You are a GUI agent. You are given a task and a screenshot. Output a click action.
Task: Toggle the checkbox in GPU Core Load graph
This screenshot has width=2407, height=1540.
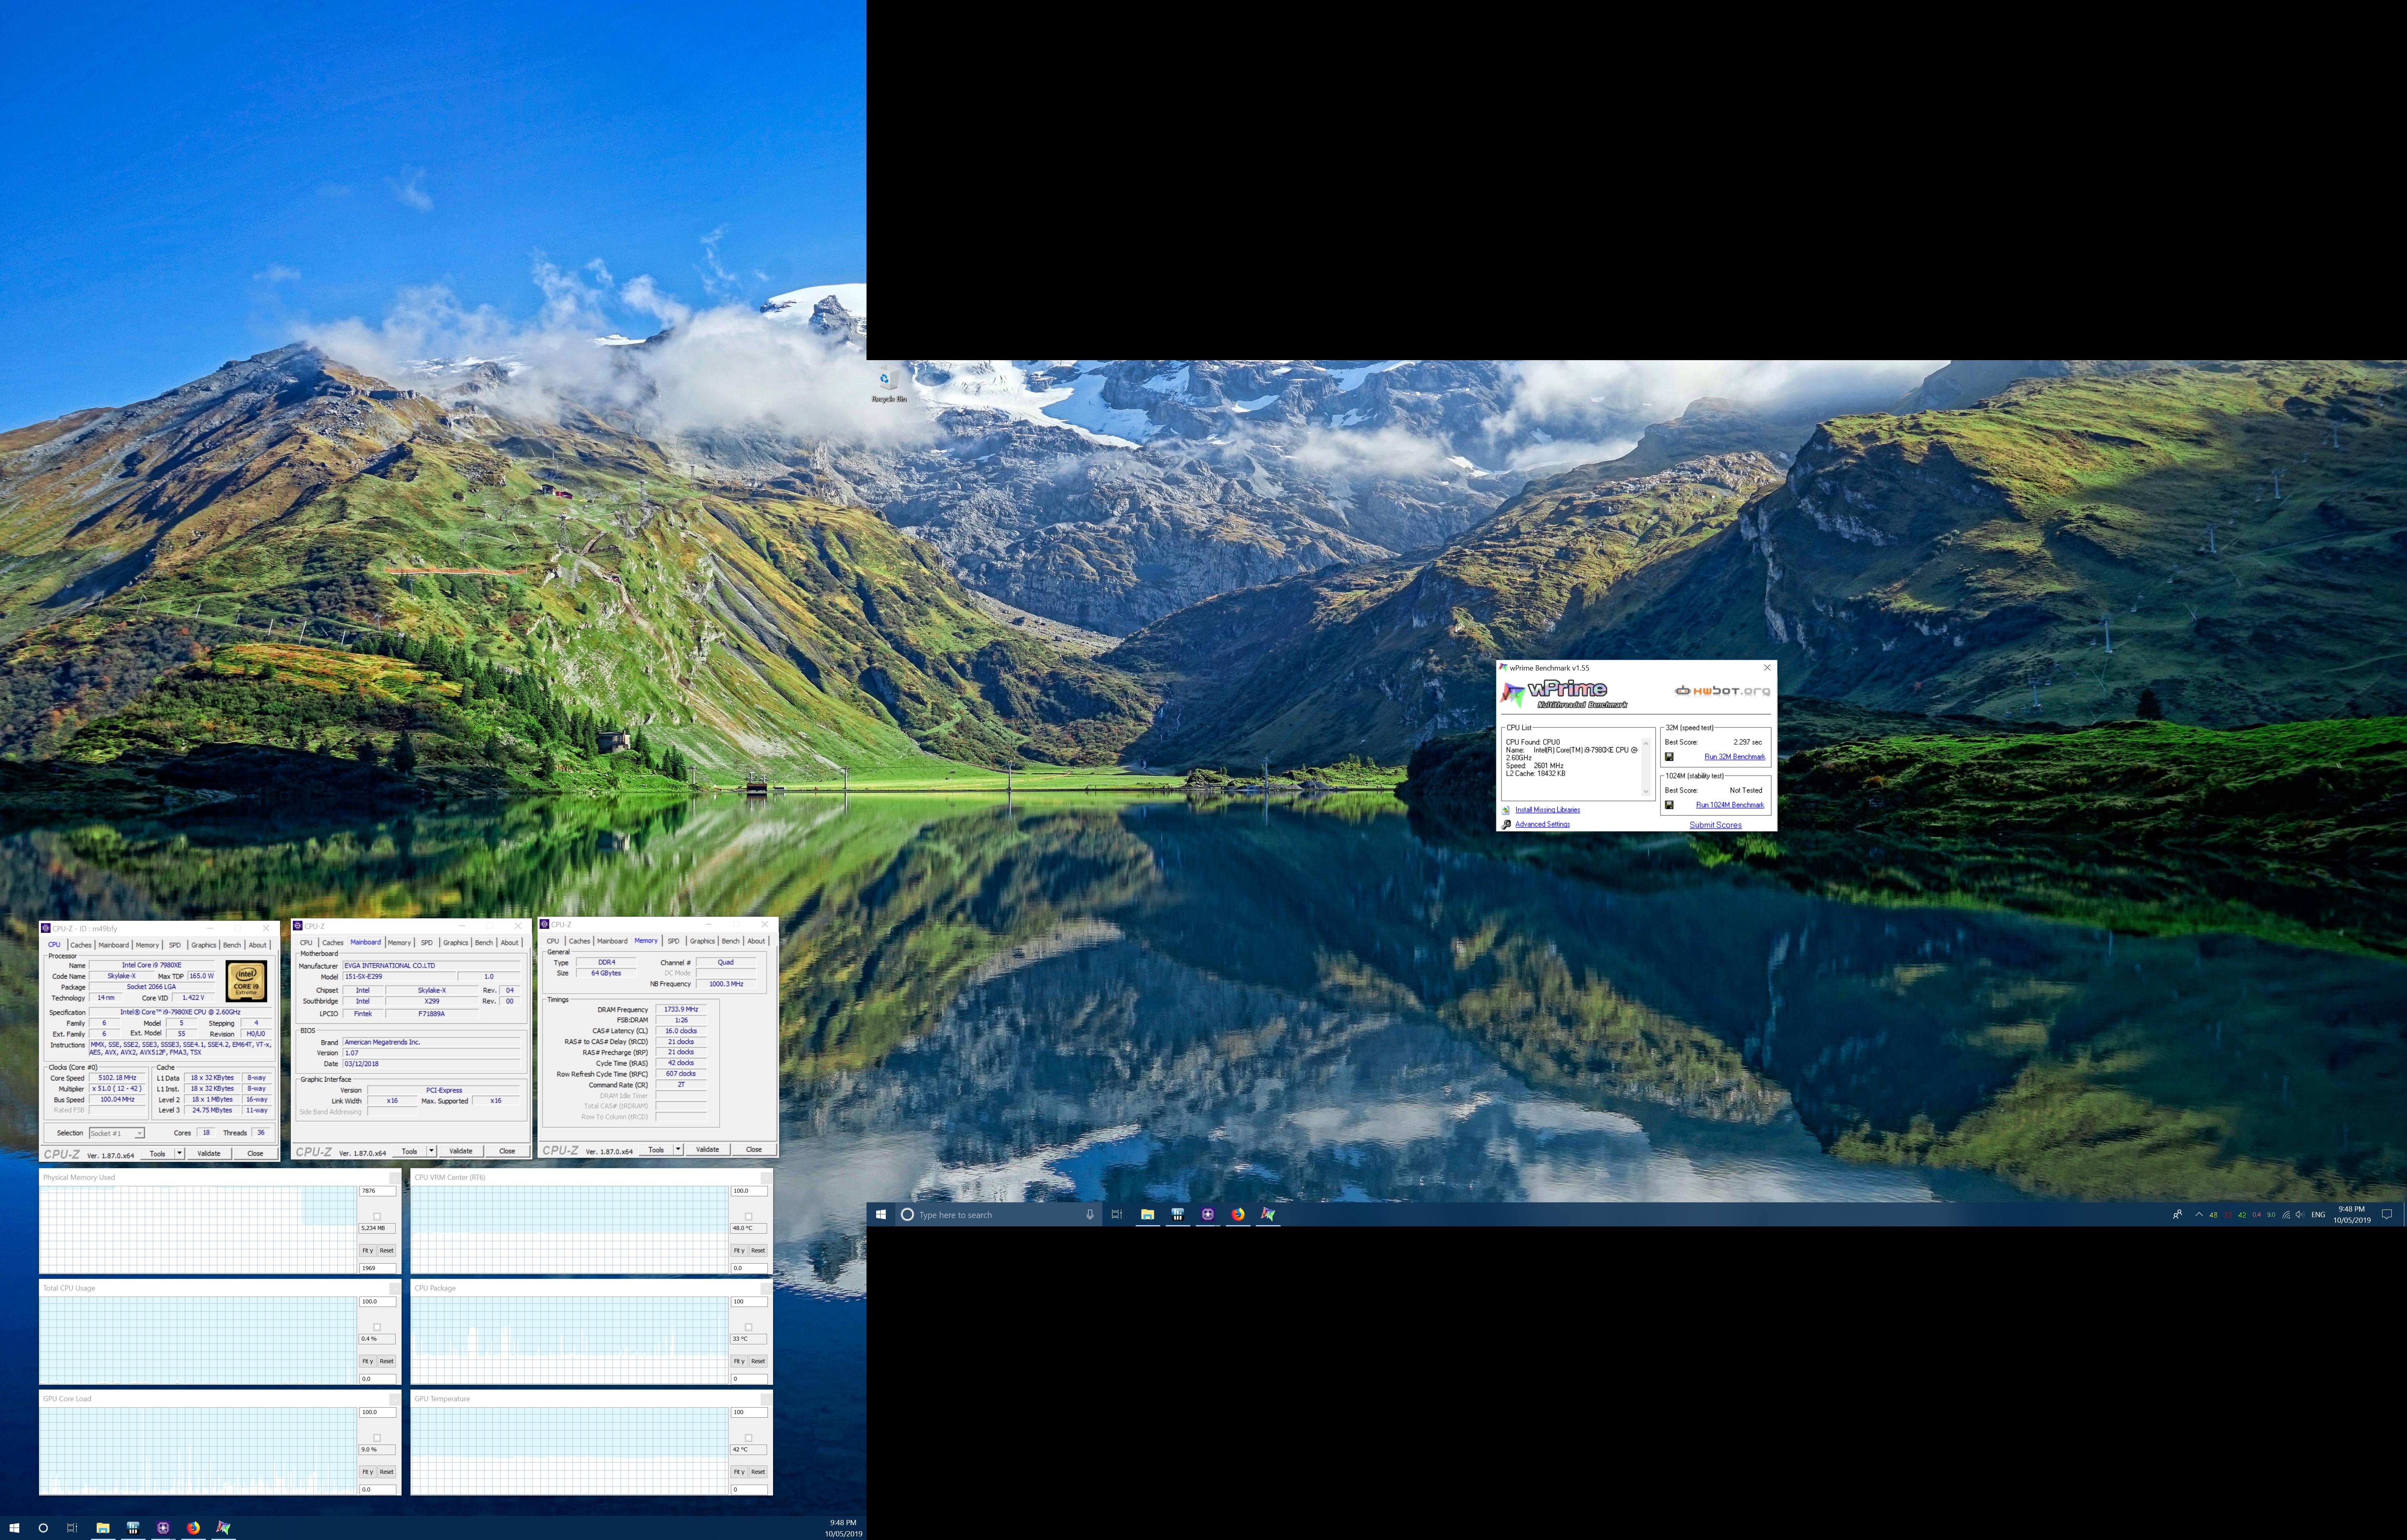coord(377,1438)
